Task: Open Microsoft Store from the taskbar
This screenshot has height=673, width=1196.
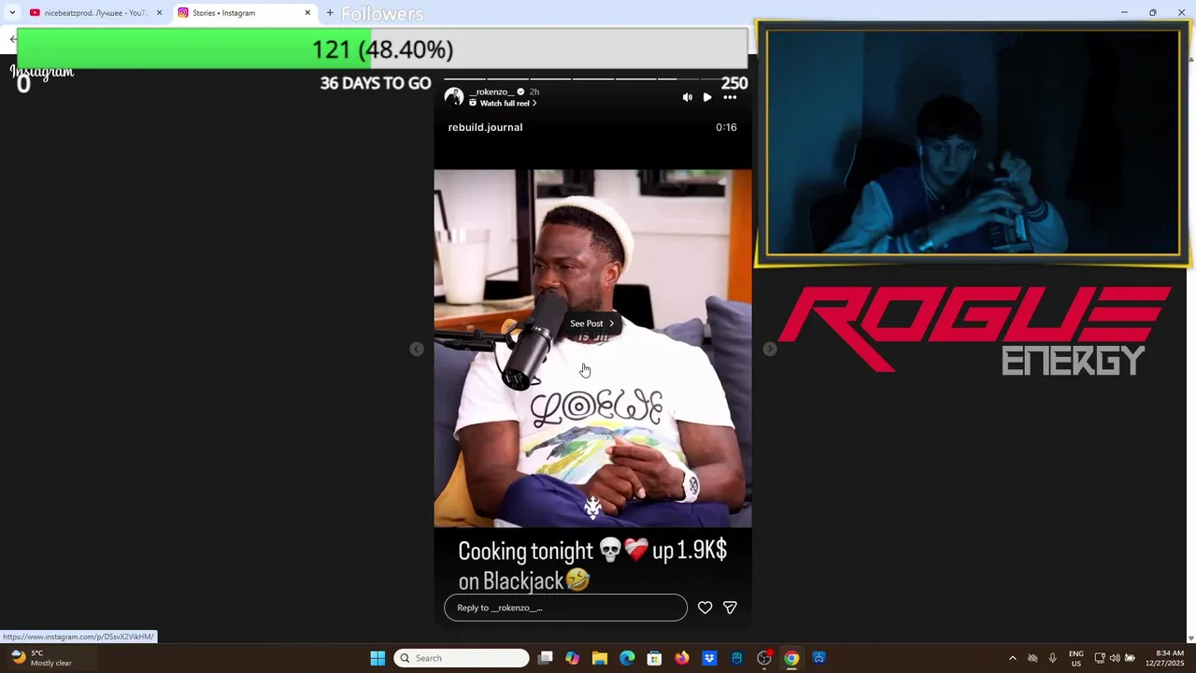Action: 655,658
